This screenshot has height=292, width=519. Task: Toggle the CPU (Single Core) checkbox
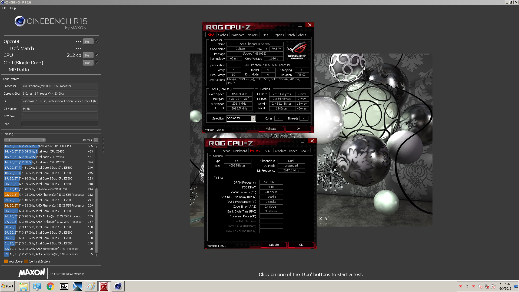(x=97, y=62)
